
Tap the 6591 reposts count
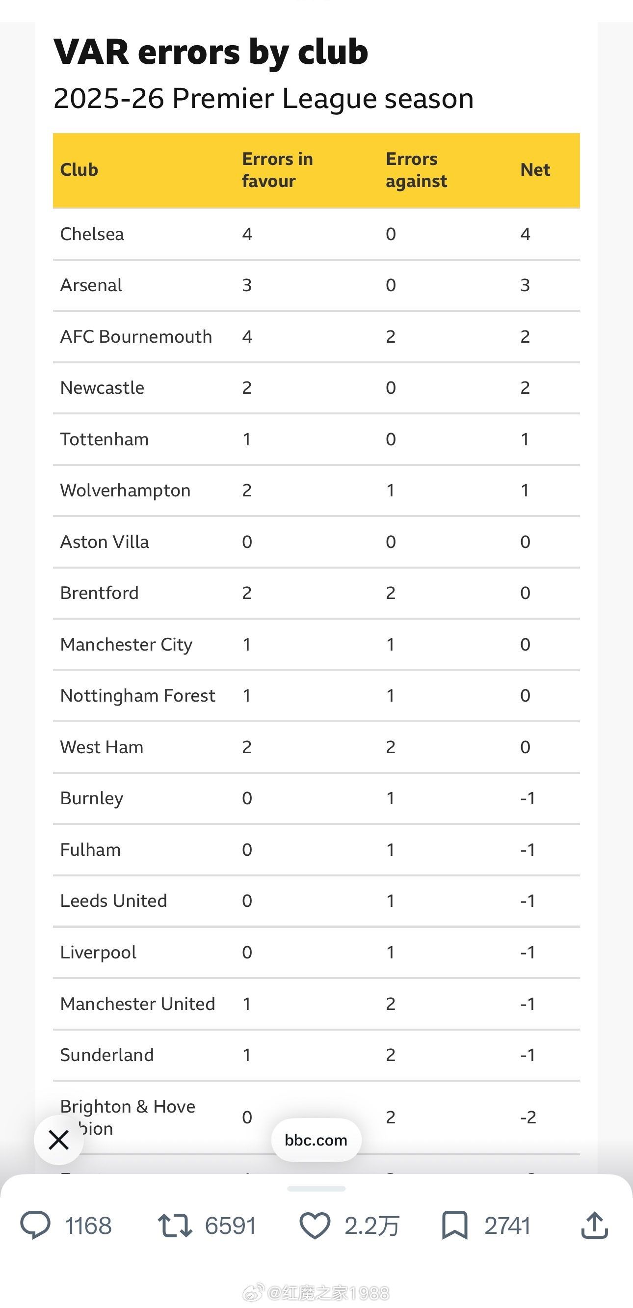[x=231, y=1225]
